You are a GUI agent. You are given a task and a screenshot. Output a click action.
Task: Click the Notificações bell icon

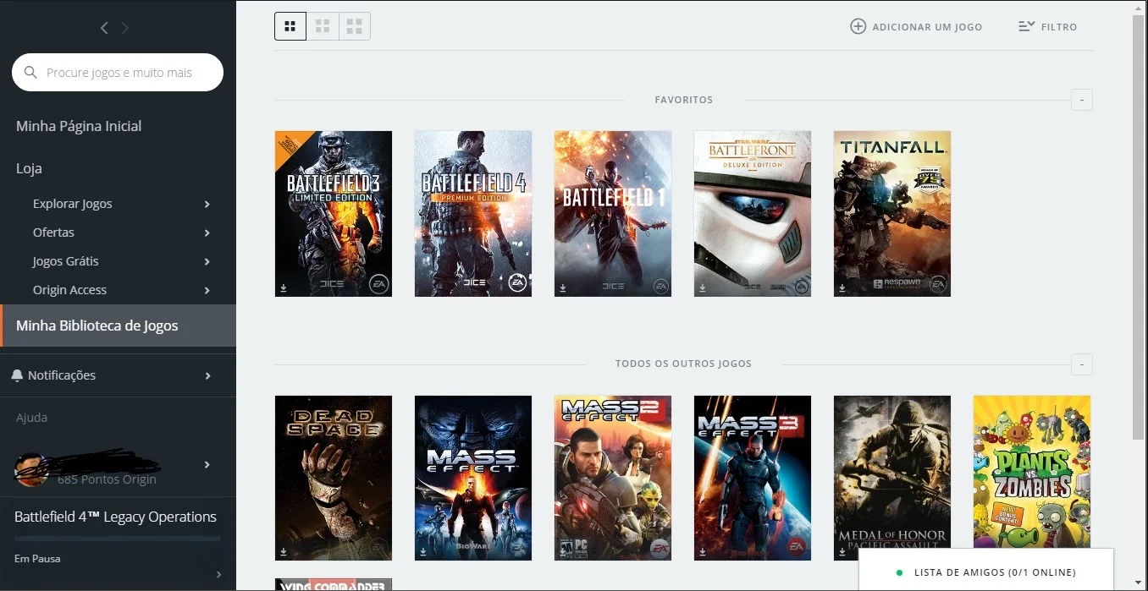(17, 375)
